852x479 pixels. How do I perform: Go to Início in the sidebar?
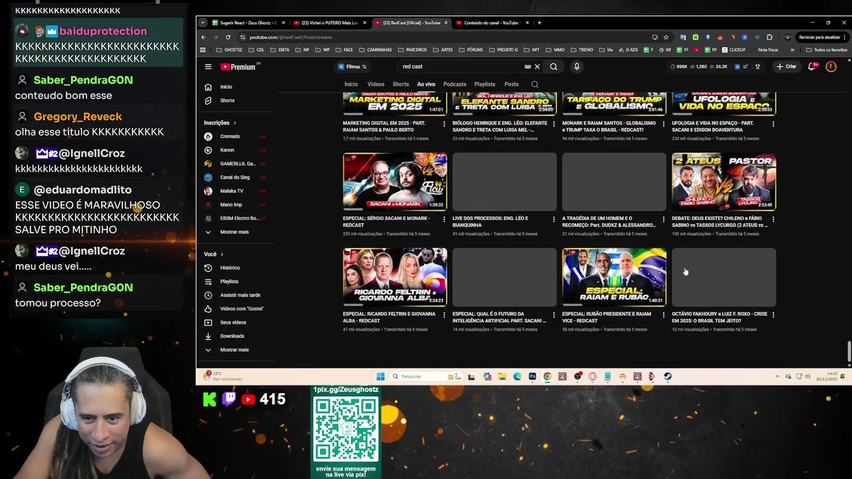pos(226,86)
